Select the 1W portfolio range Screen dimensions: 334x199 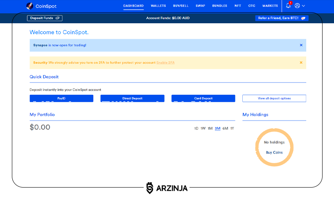[203, 128]
